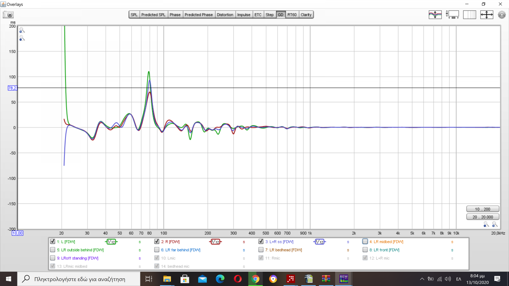Click the 10,00 frequency start field
The width and height of the screenshot is (509, 286).
pyautogui.click(x=17, y=233)
